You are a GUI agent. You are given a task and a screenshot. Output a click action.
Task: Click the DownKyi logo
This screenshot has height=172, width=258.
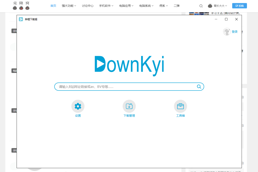129,66
